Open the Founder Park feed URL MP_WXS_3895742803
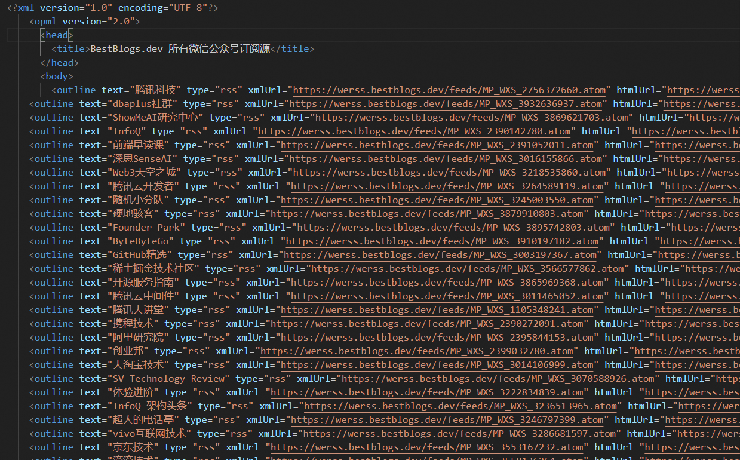Image resolution: width=740 pixels, height=460 pixels. point(453,228)
